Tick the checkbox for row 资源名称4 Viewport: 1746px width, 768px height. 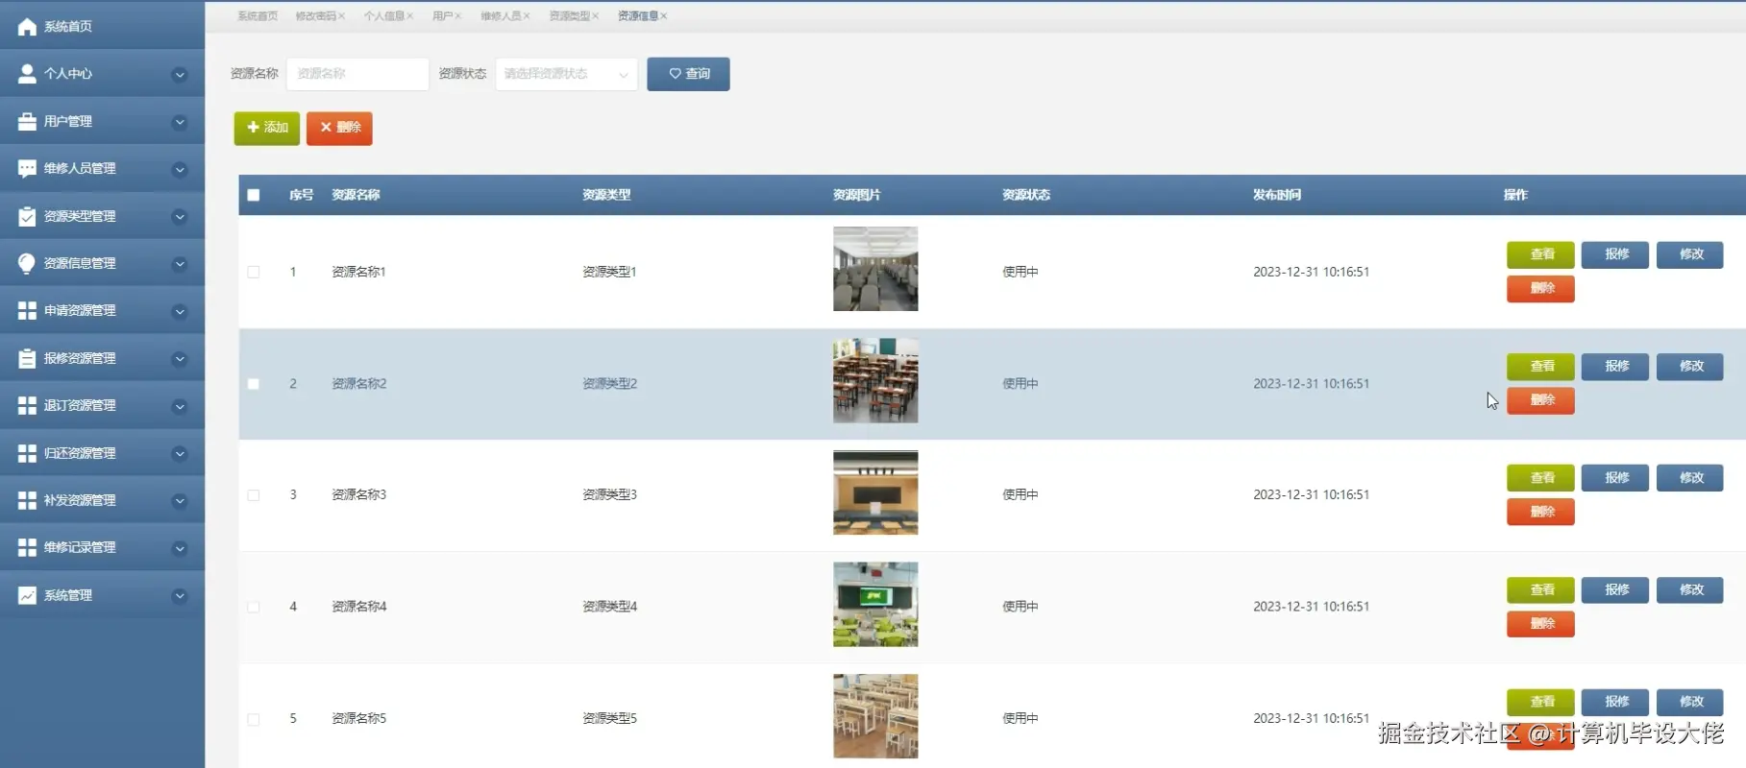pos(254,607)
